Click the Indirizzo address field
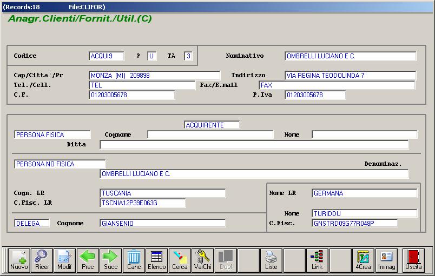 tap(350, 76)
